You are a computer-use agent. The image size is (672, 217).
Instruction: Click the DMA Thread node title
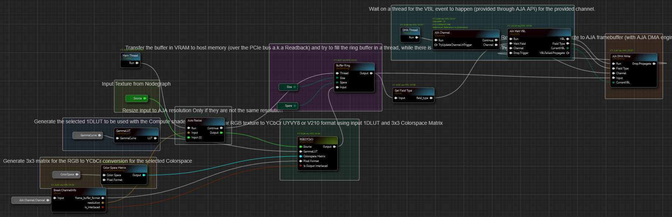(410, 30)
